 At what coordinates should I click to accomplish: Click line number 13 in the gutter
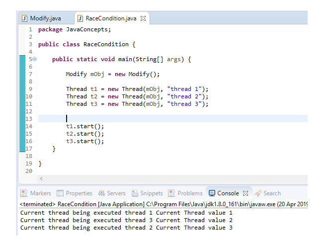coord(29,119)
